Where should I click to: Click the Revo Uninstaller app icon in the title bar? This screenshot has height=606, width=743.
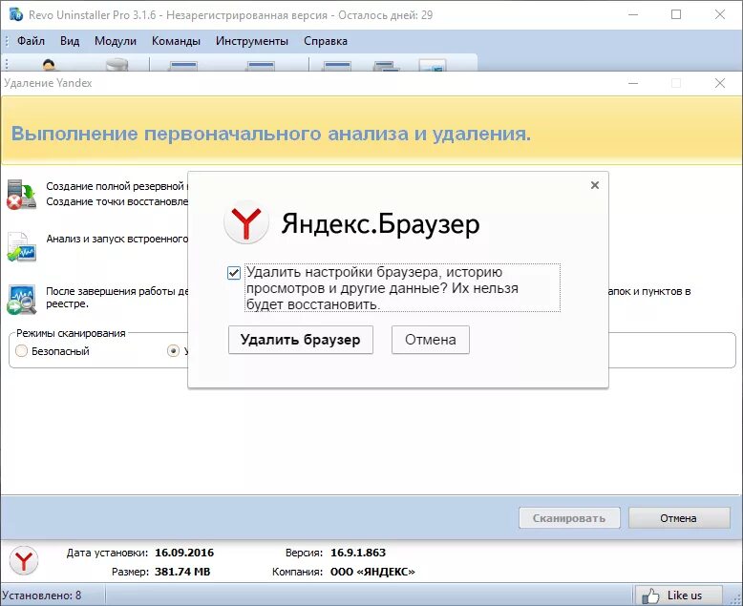(x=15, y=14)
